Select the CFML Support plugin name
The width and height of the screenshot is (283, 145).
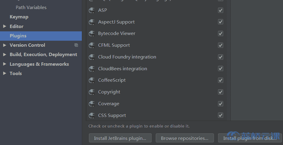pos(114,45)
